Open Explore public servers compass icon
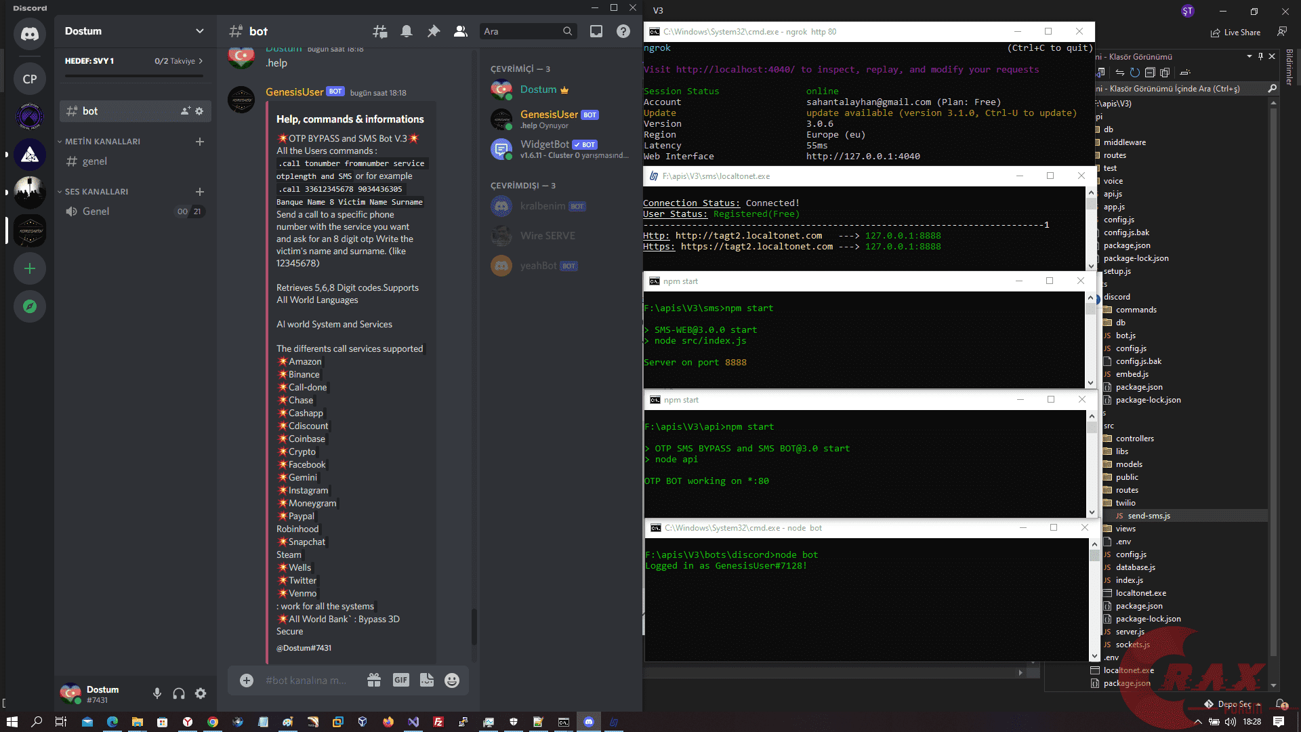 click(30, 306)
